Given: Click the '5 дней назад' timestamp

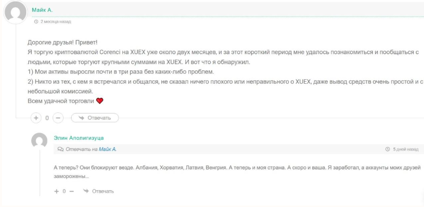Looking at the screenshot, I should click(406, 149).
